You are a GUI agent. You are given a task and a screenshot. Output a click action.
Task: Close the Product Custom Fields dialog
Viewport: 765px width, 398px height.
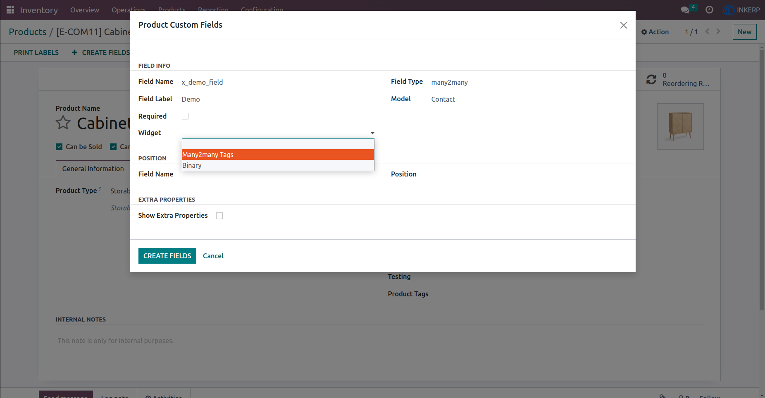tap(624, 25)
